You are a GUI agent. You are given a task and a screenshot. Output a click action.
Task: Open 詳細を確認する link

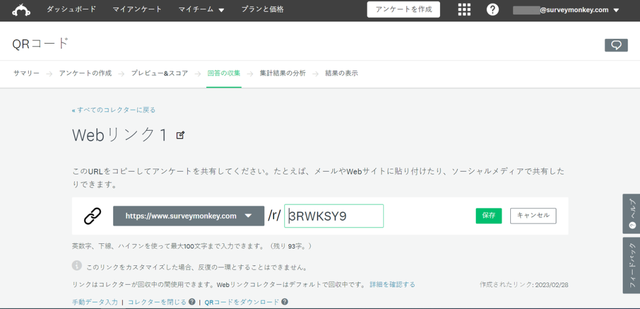pyautogui.click(x=392, y=285)
